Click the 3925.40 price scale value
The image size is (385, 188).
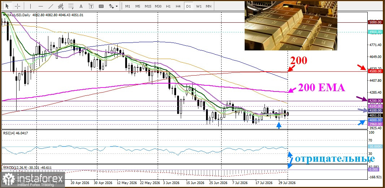[375, 128]
